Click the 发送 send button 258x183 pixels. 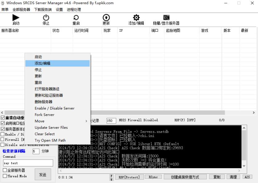(x=43, y=175)
